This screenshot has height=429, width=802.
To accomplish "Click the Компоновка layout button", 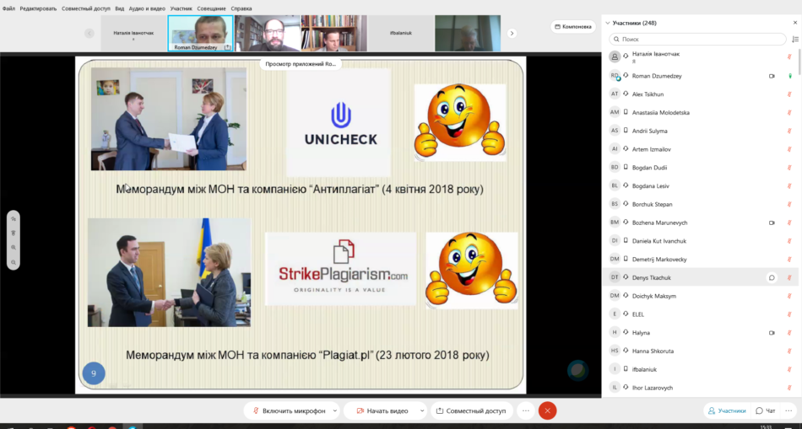I will (573, 26).
